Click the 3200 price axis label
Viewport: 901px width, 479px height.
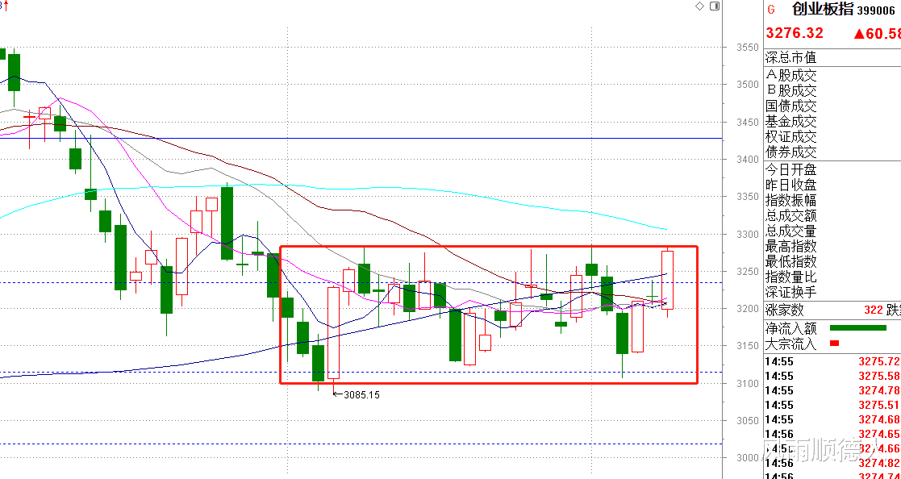(x=747, y=308)
